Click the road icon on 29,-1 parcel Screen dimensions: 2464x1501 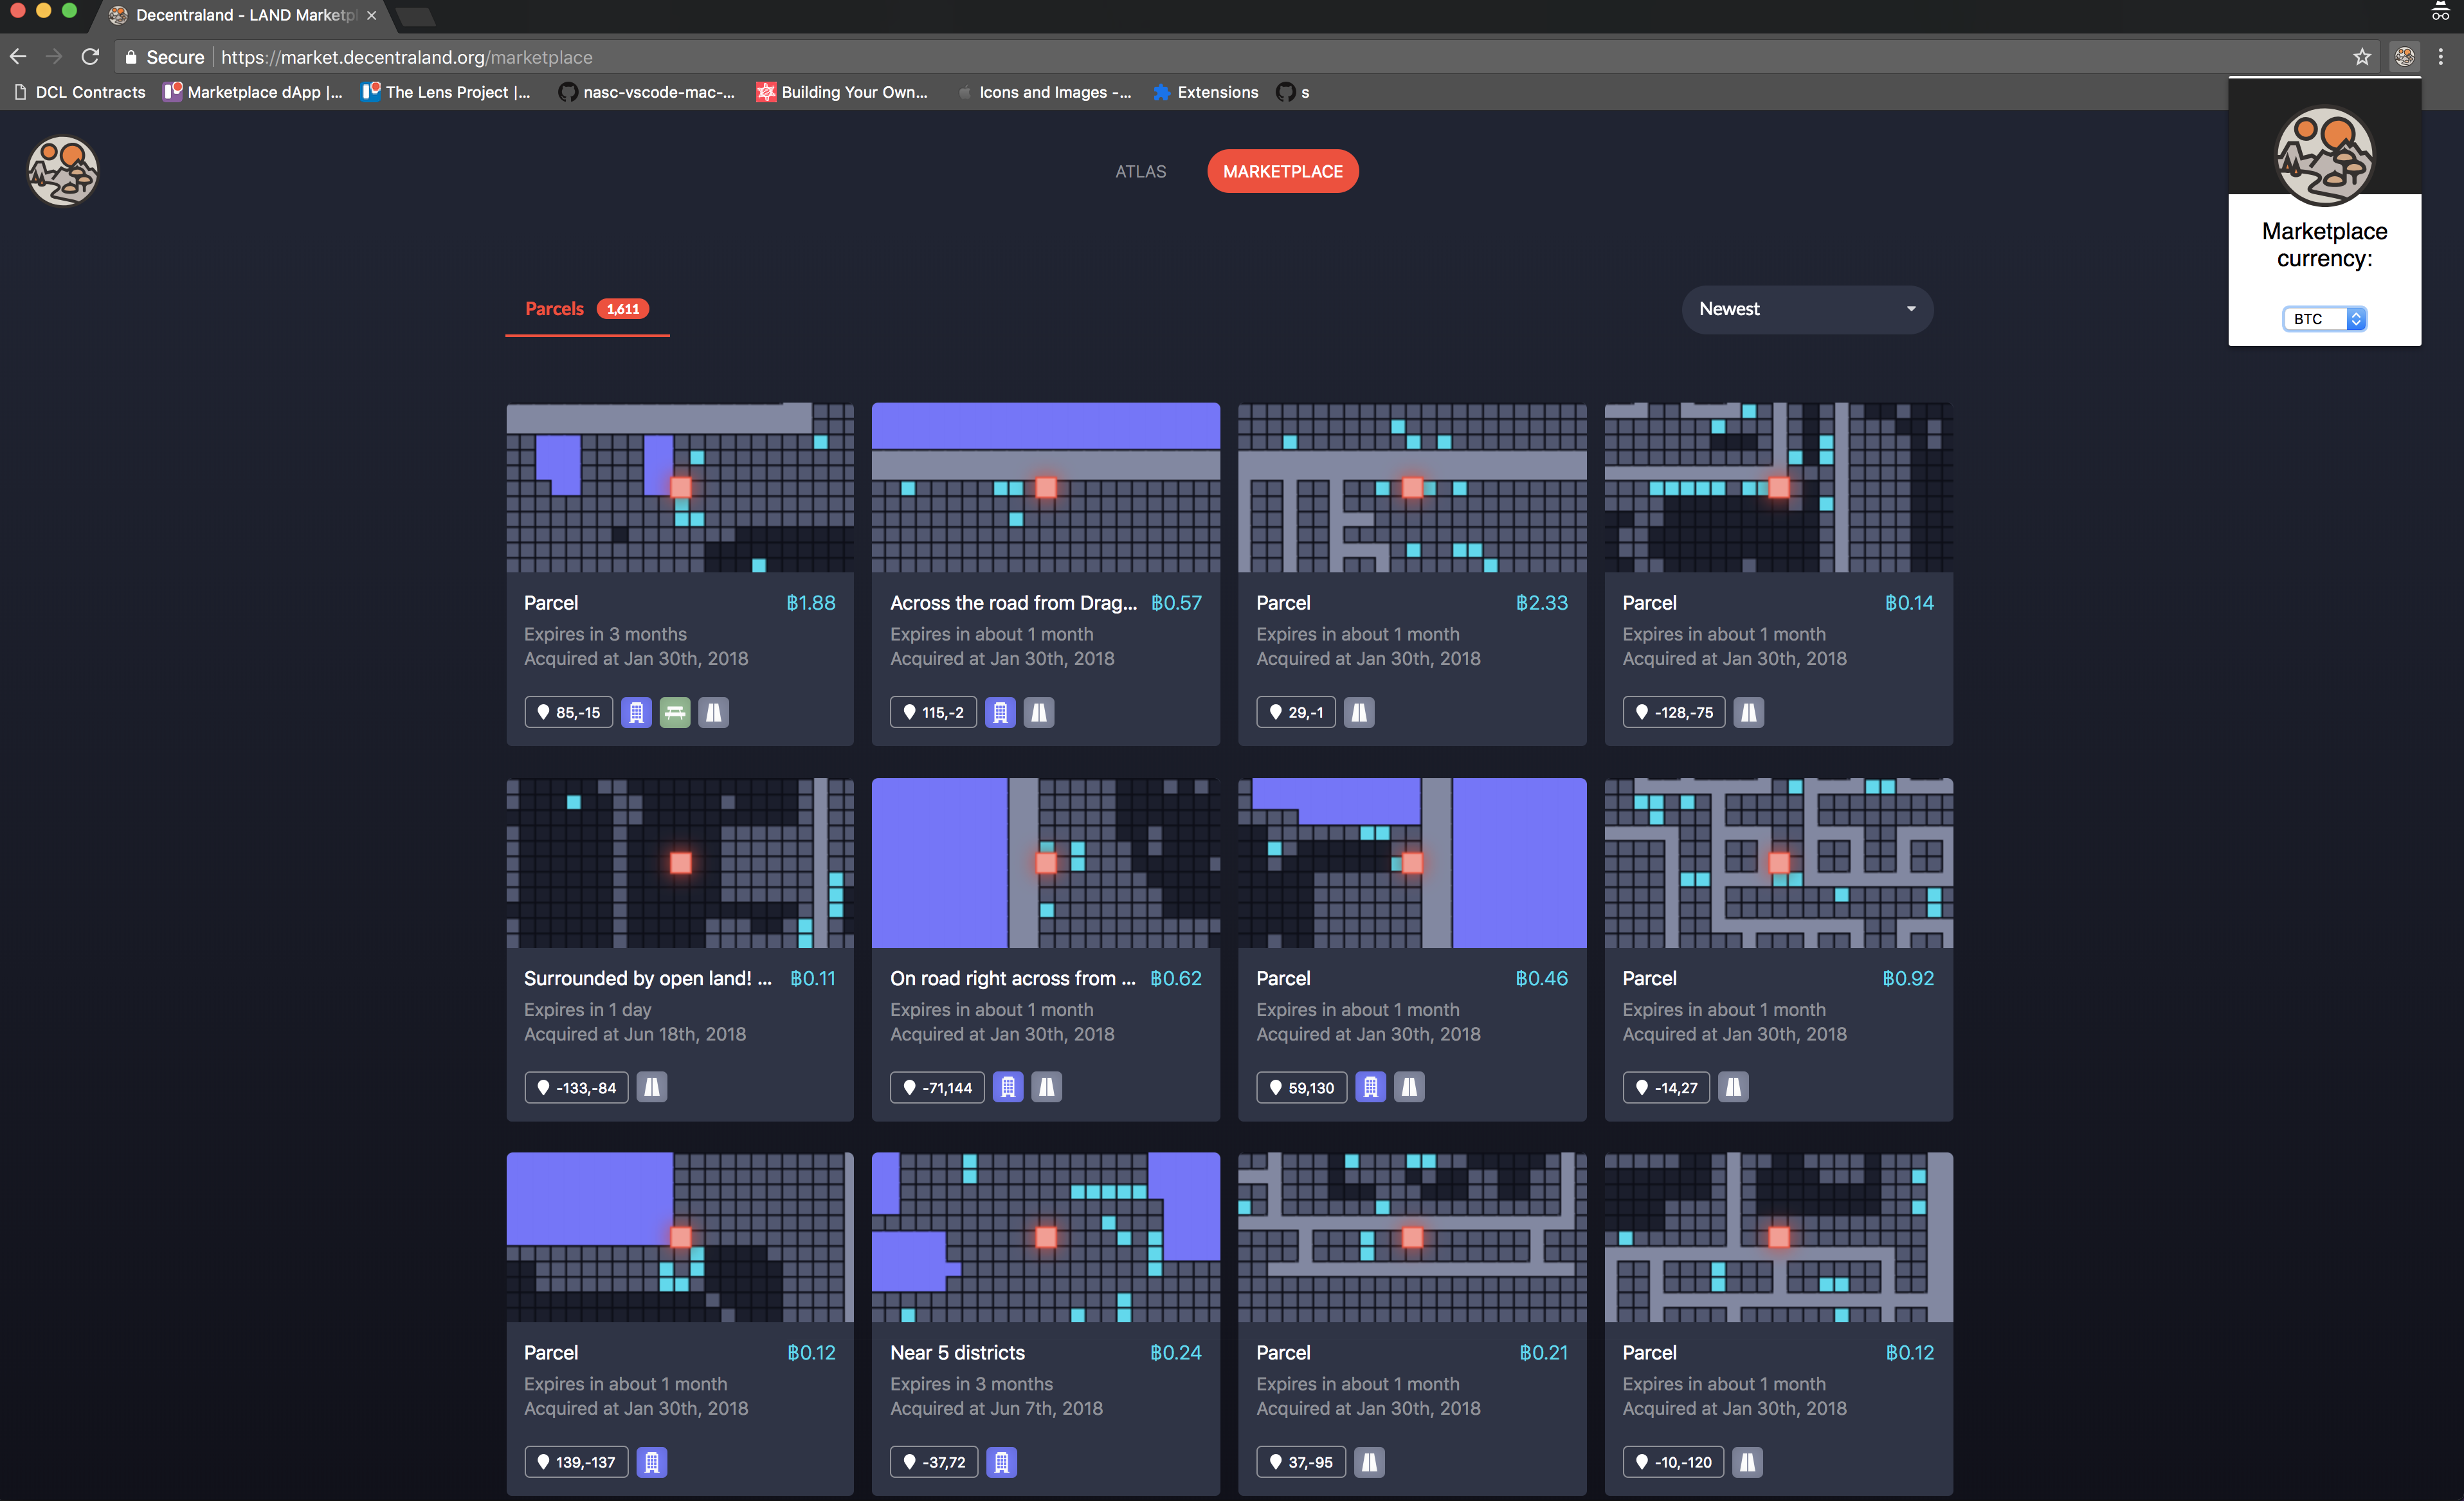[1358, 712]
